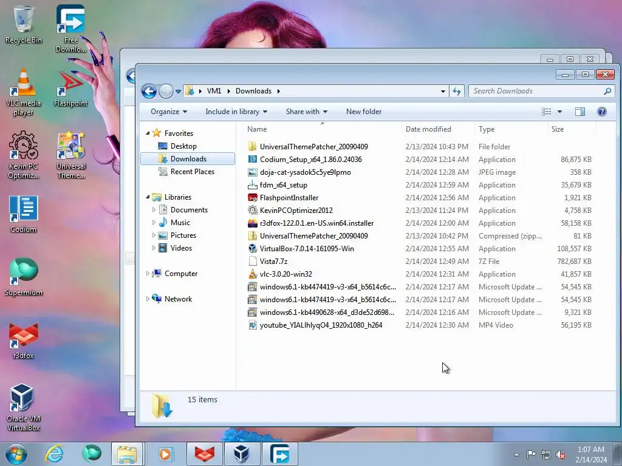Open the view options dropdown arrow

(559, 112)
